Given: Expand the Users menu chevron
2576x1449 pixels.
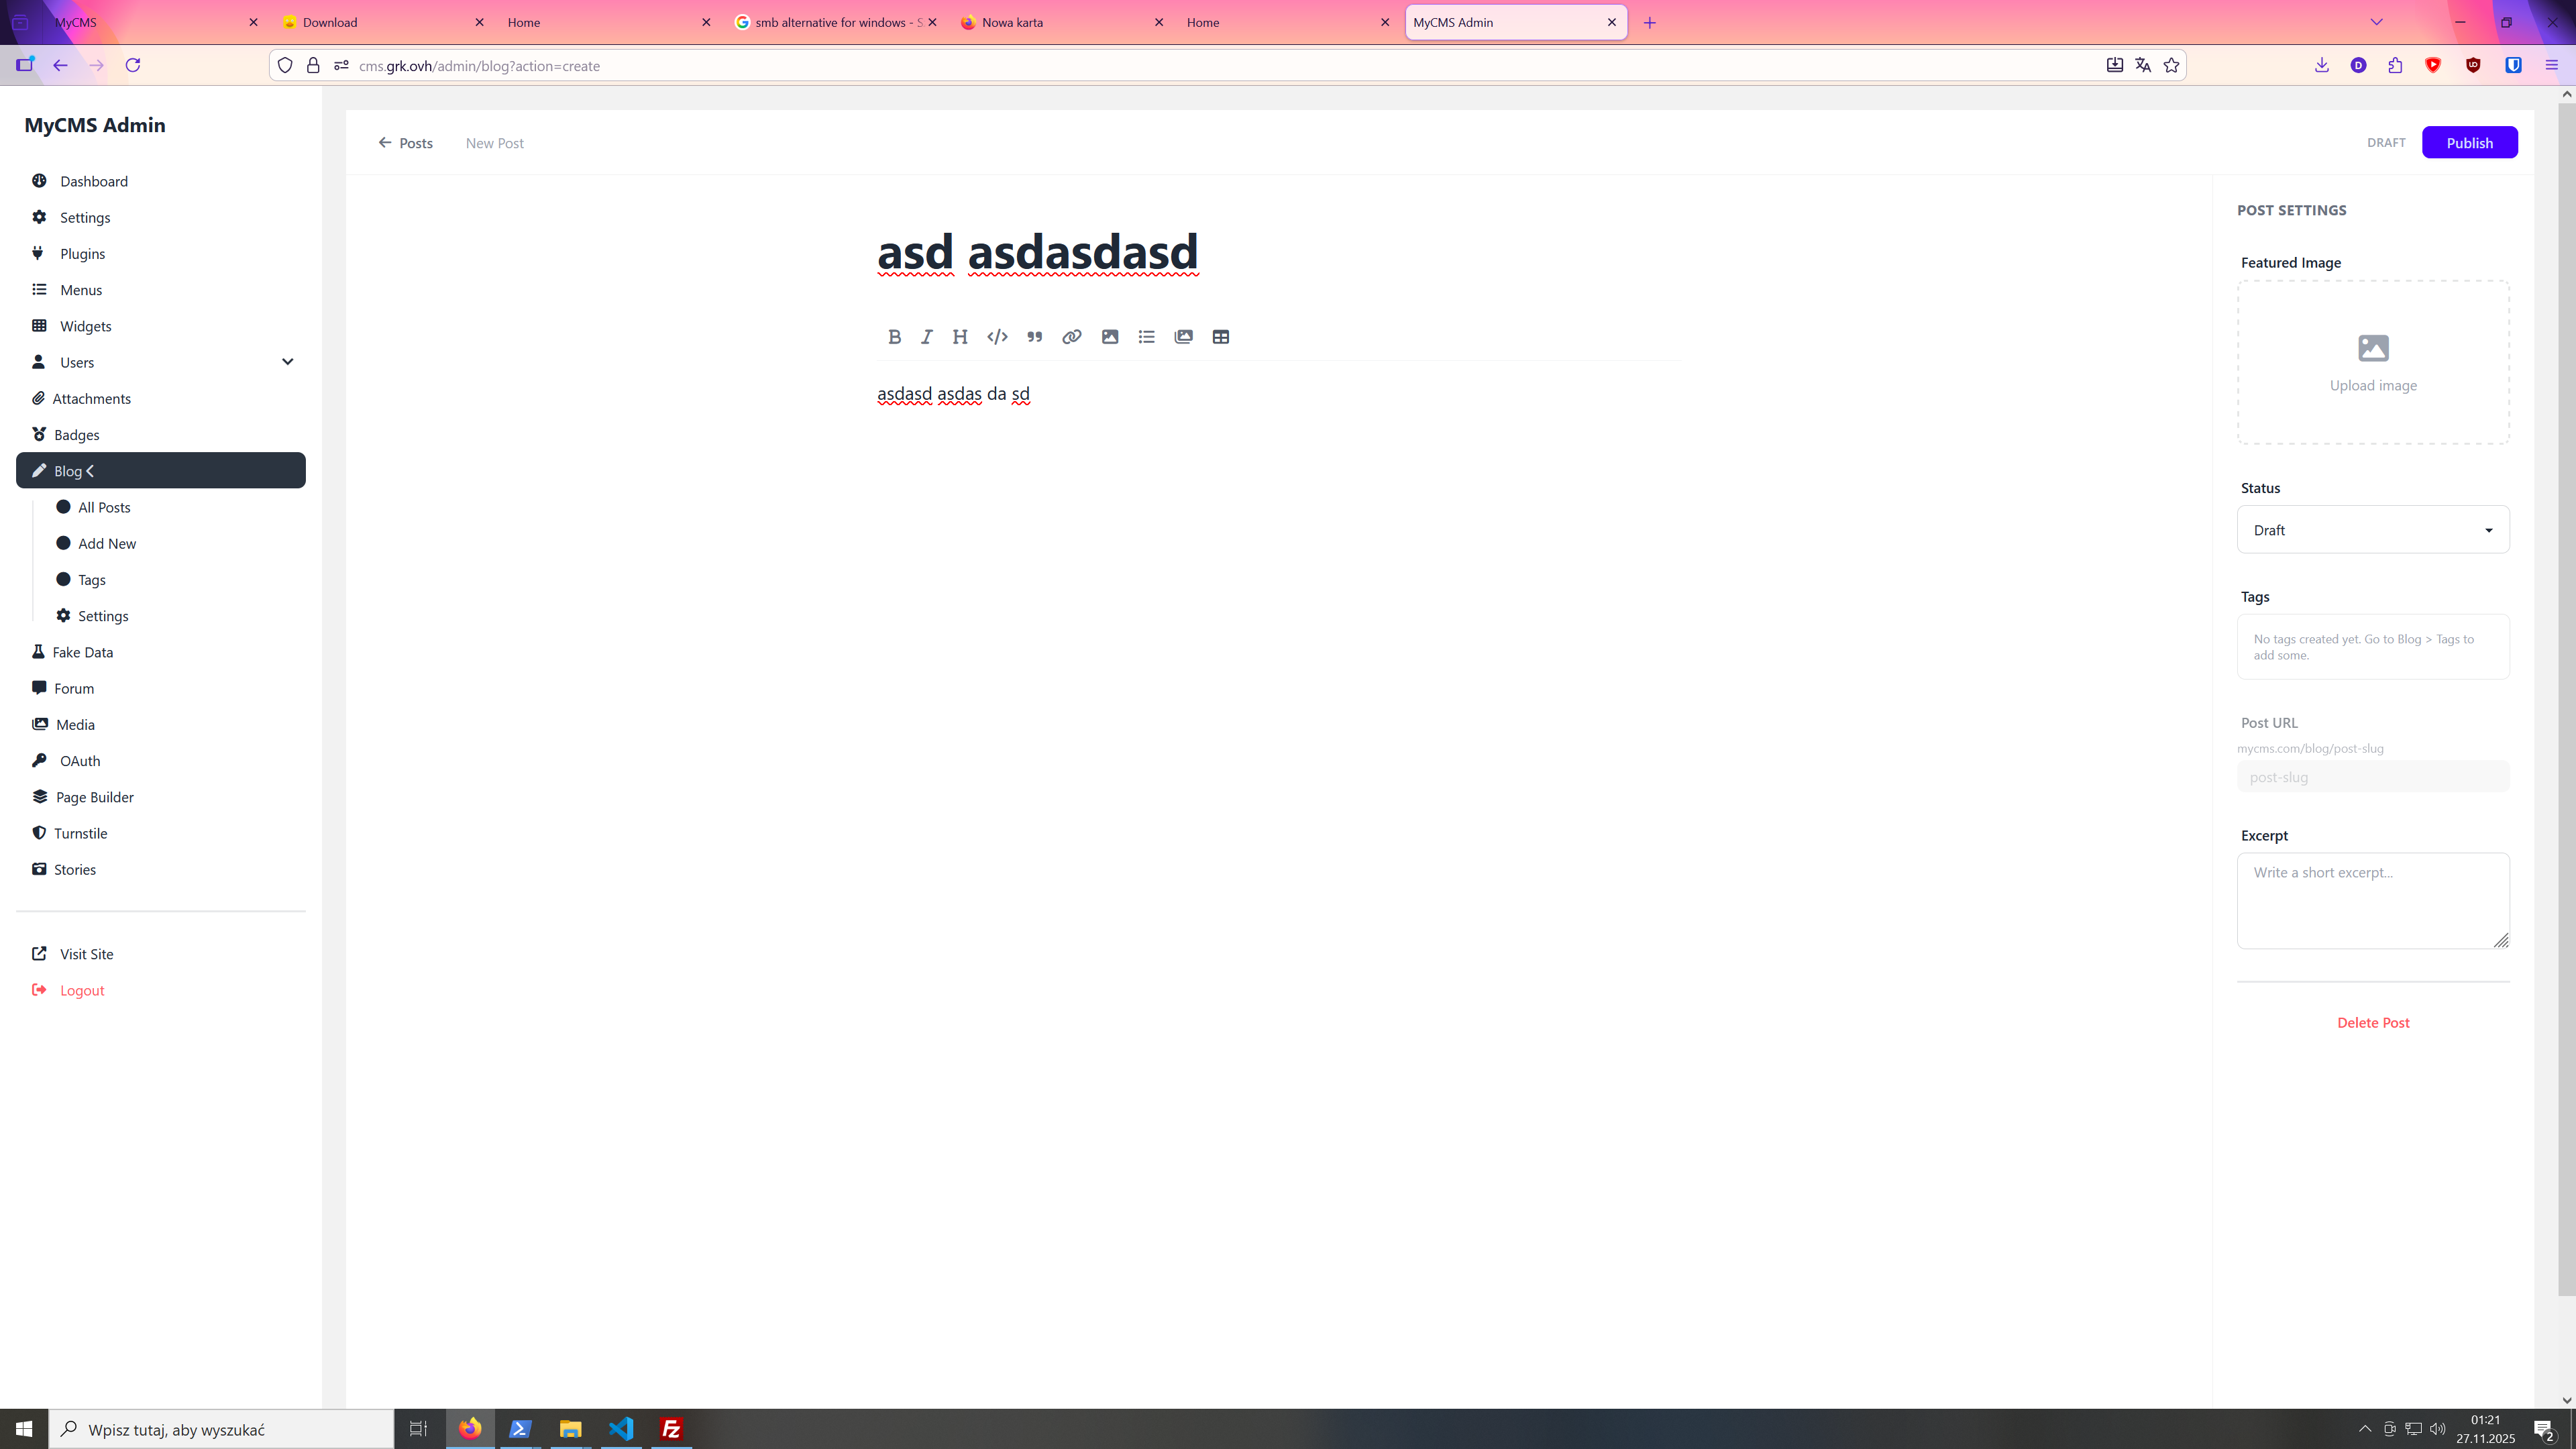Looking at the screenshot, I should click(x=287, y=362).
